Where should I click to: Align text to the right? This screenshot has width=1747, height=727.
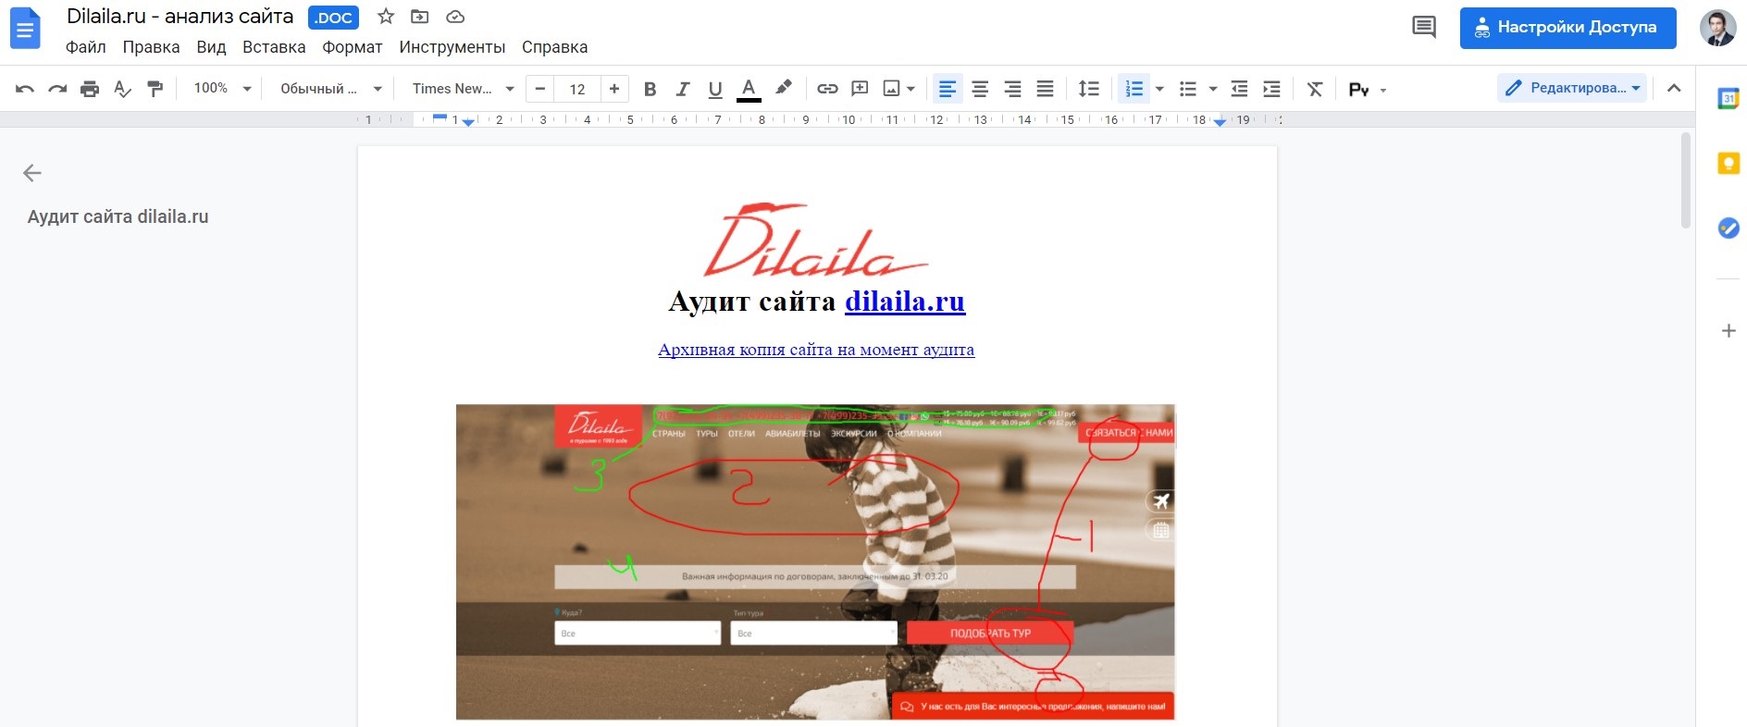pyautogui.click(x=1013, y=89)
